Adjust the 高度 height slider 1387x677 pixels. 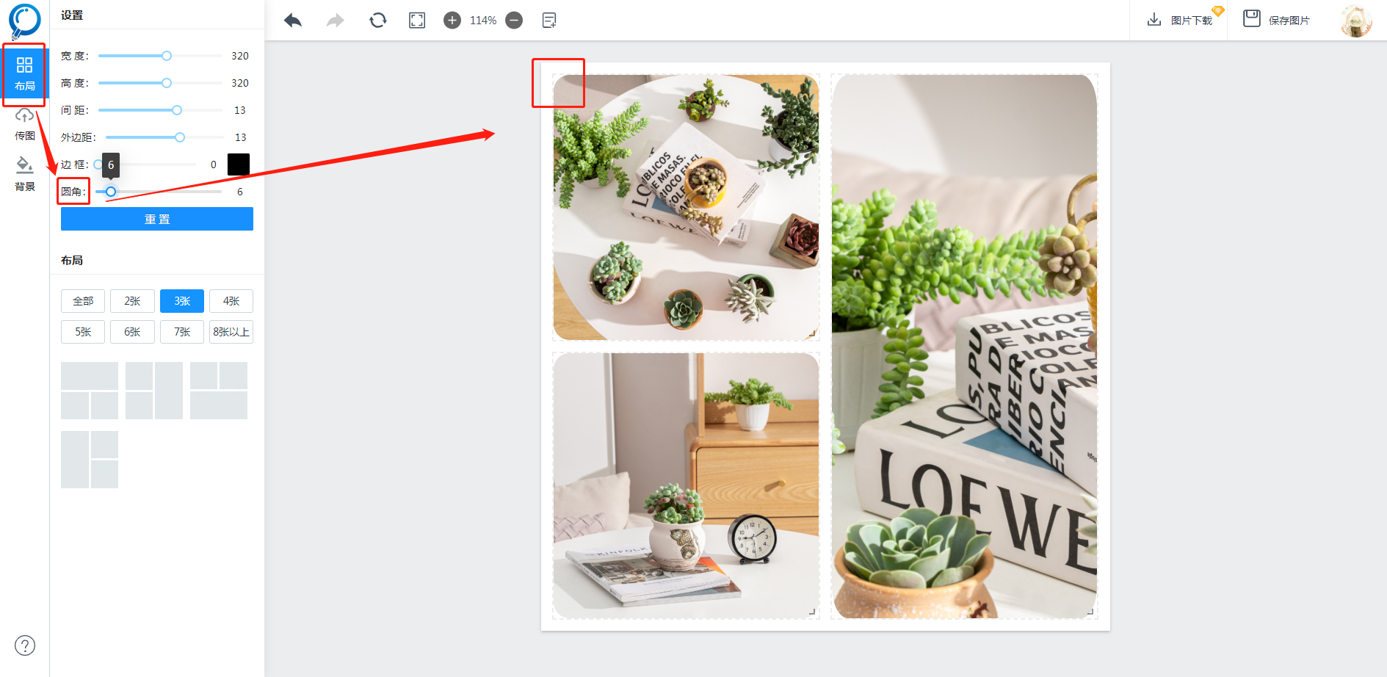[x=160, y=83]
